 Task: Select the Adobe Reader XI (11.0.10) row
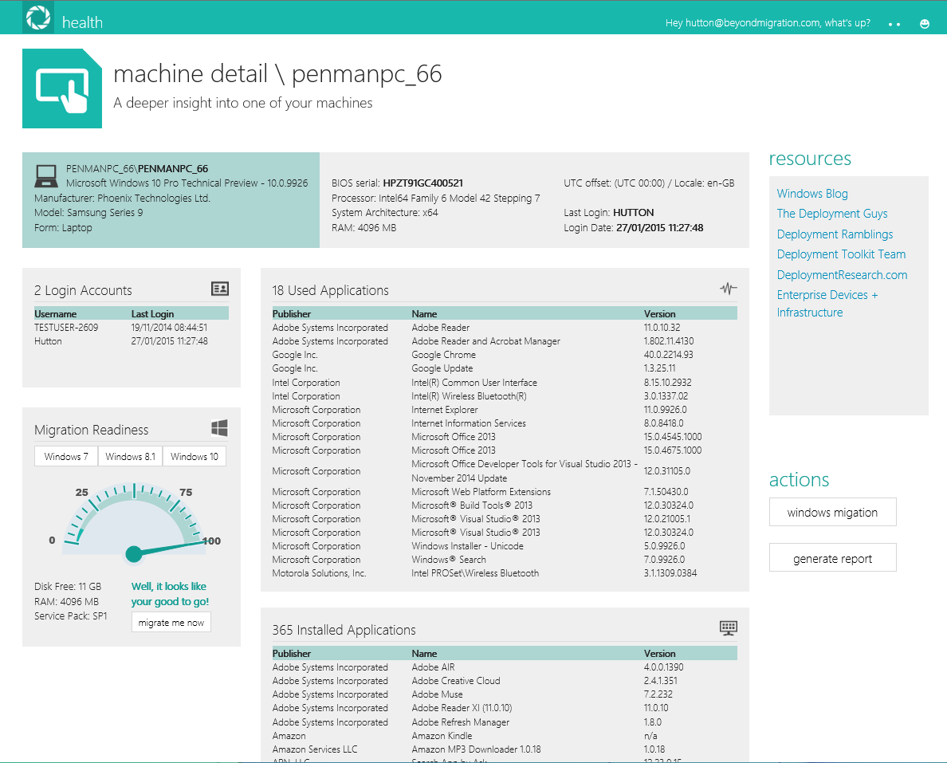tap(505, 708)
